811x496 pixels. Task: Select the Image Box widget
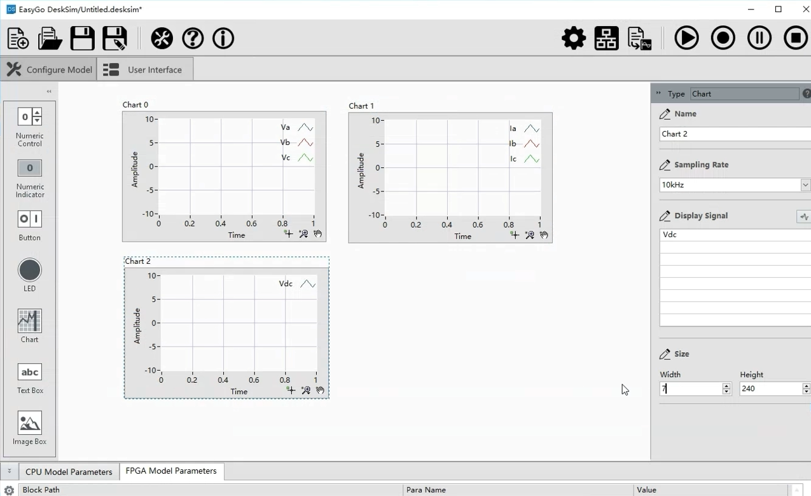[30, 428]
